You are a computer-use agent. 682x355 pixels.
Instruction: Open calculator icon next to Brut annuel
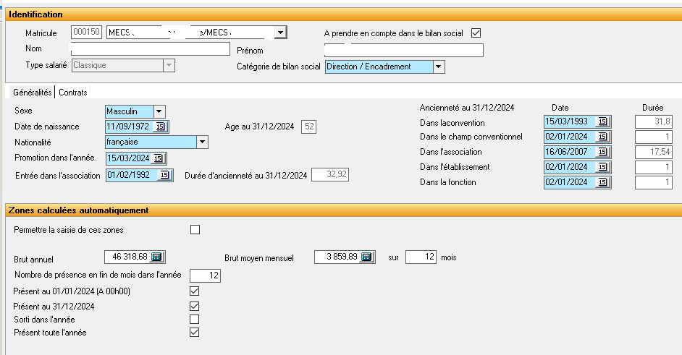coord(158,257)
